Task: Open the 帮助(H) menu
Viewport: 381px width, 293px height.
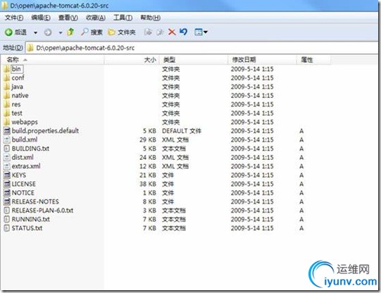Action: point(151,18)
